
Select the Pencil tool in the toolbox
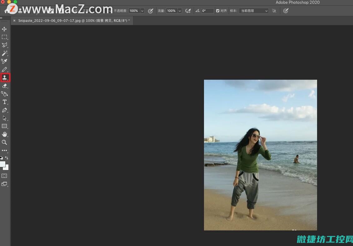coord(4,69)
